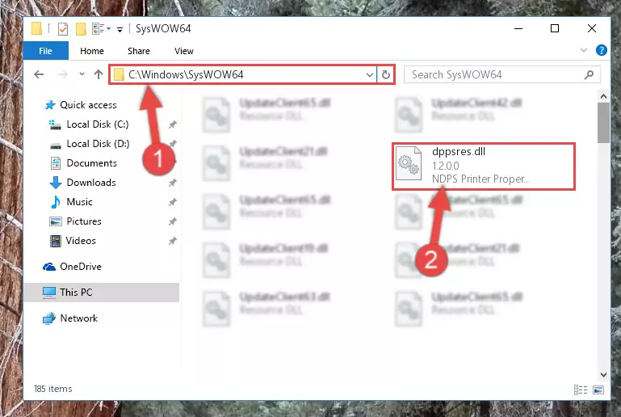Select the dppsres.dll file
Image resolution: width=621 pixels, height=417 pixels.
[484, 166]
